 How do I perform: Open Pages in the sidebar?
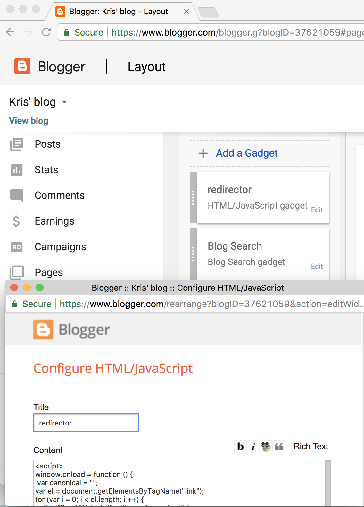(49, 272)
